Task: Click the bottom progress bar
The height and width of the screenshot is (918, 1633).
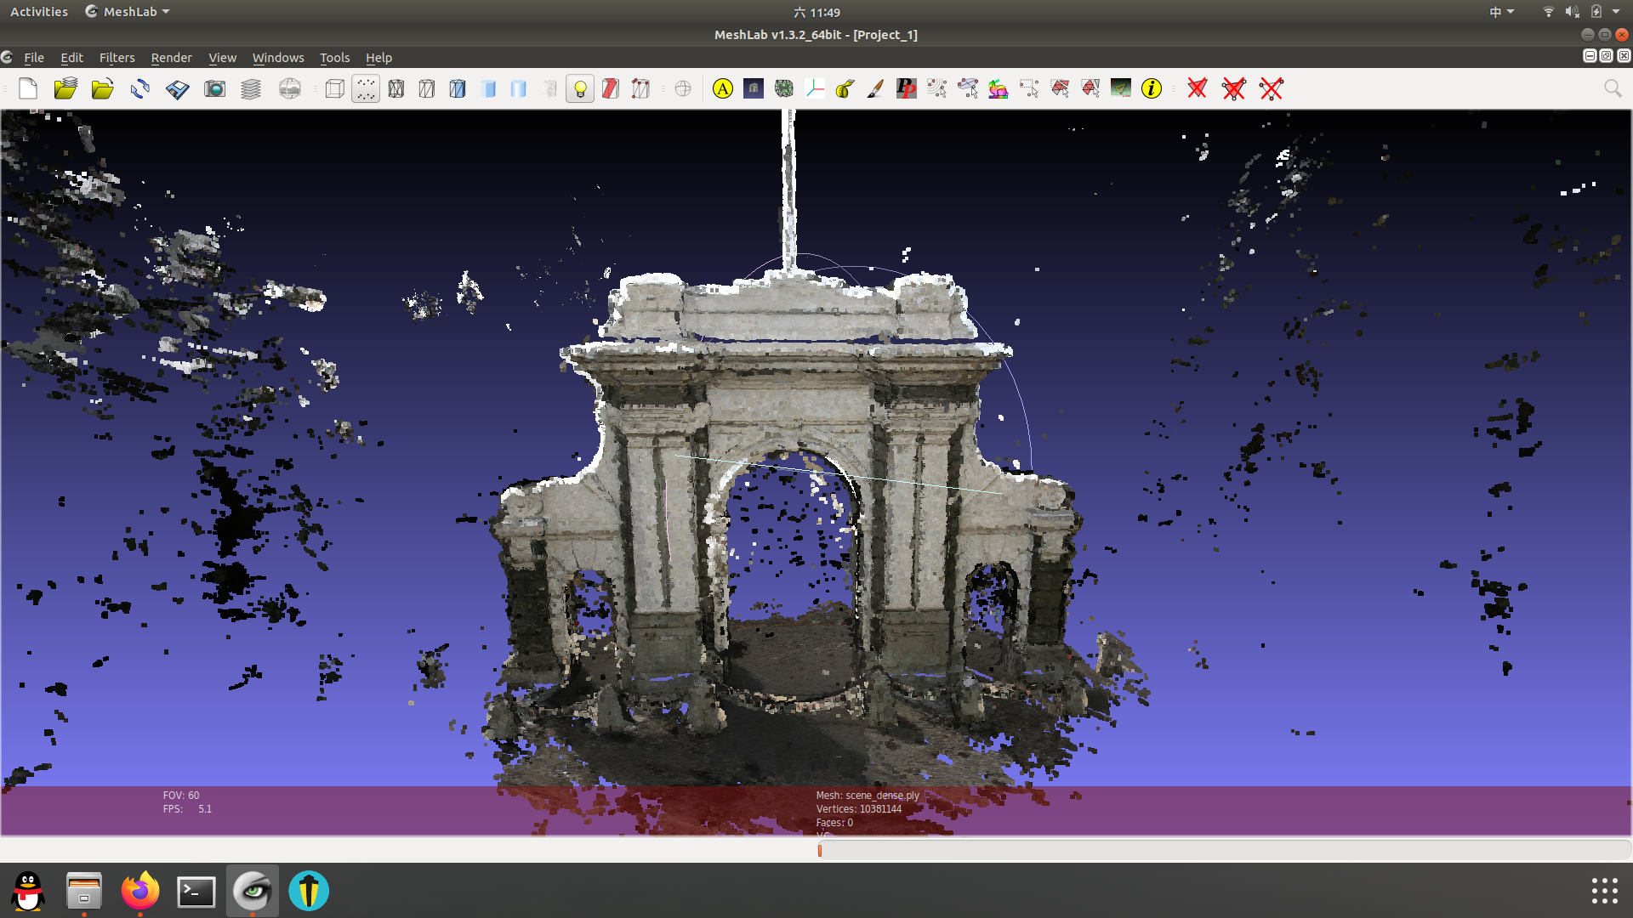Action: [x=1223, y=850]
